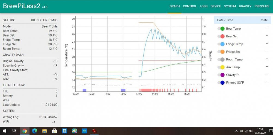This screenshot has width=273, height=135.
Task: Open the DEVICE page
Action: point(216,6)
